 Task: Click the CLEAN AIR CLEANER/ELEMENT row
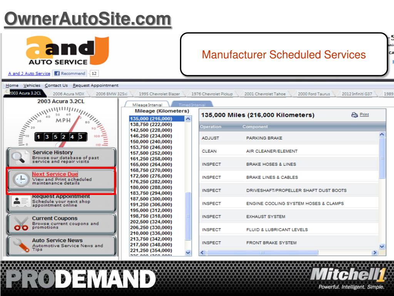tap(289, 151)
